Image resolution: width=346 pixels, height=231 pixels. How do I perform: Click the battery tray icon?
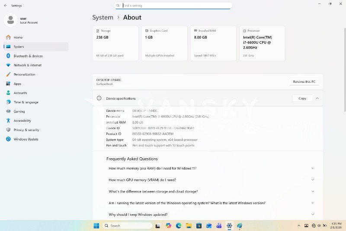click(x=325, y=226)
